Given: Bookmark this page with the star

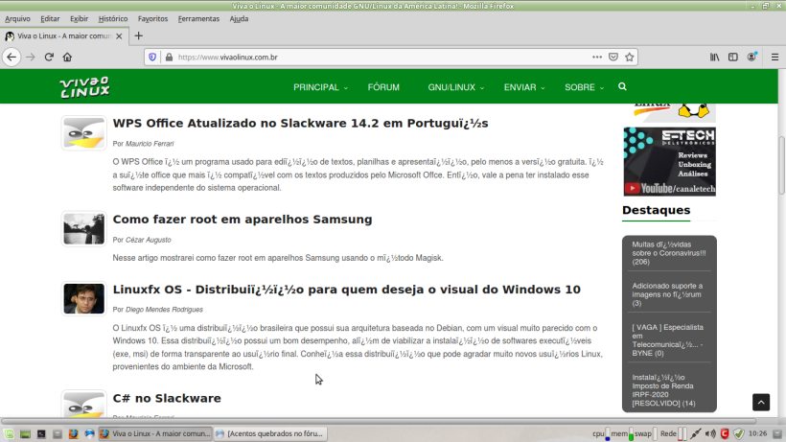Looking at the screenshot, I should 630,58.
